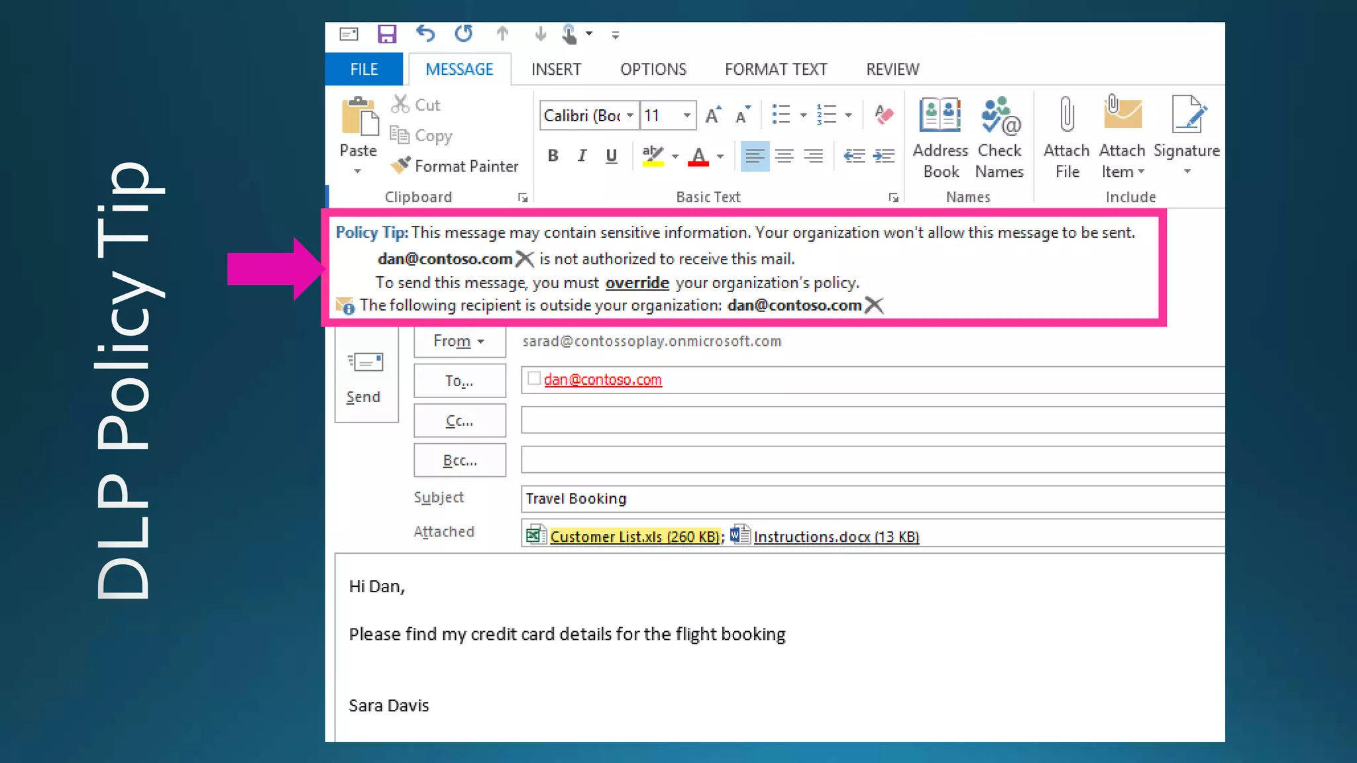Click the Increase Indent icon
1357x763 pixels.
884,156
